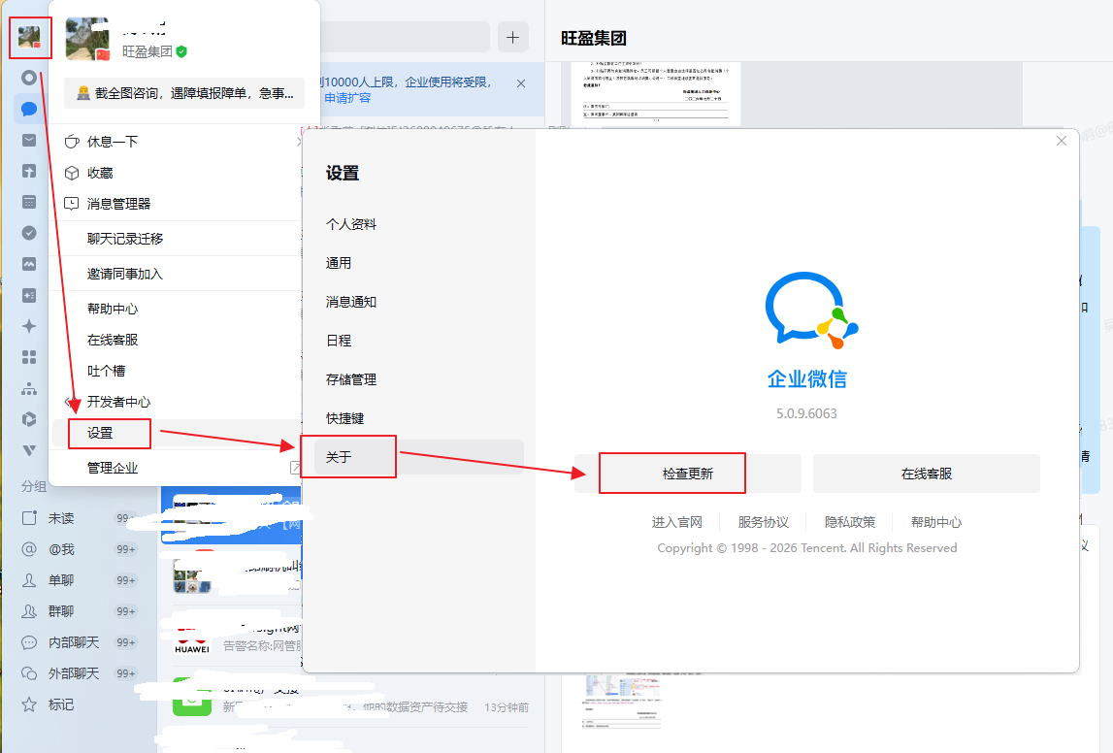Click the version number 5.0.9.6063
Screen dimensions: 1113x753
click(806, 413)
